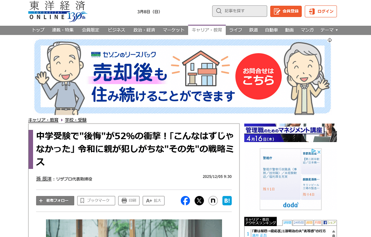371x237 pixels.
Task: Click the ad info icon on banner
Action: [x=330, y=40]
